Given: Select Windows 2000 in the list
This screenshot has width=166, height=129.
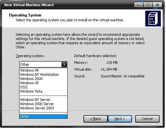Looking at the screenshot, I should 43,79.
